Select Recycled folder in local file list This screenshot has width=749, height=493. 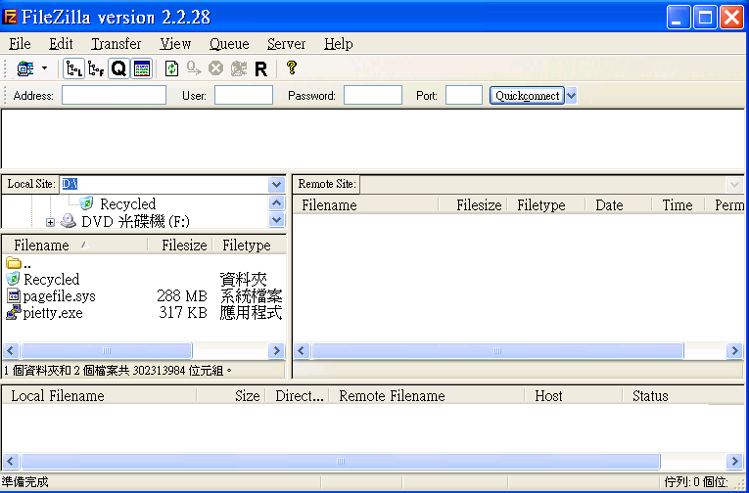click(51, 279)
